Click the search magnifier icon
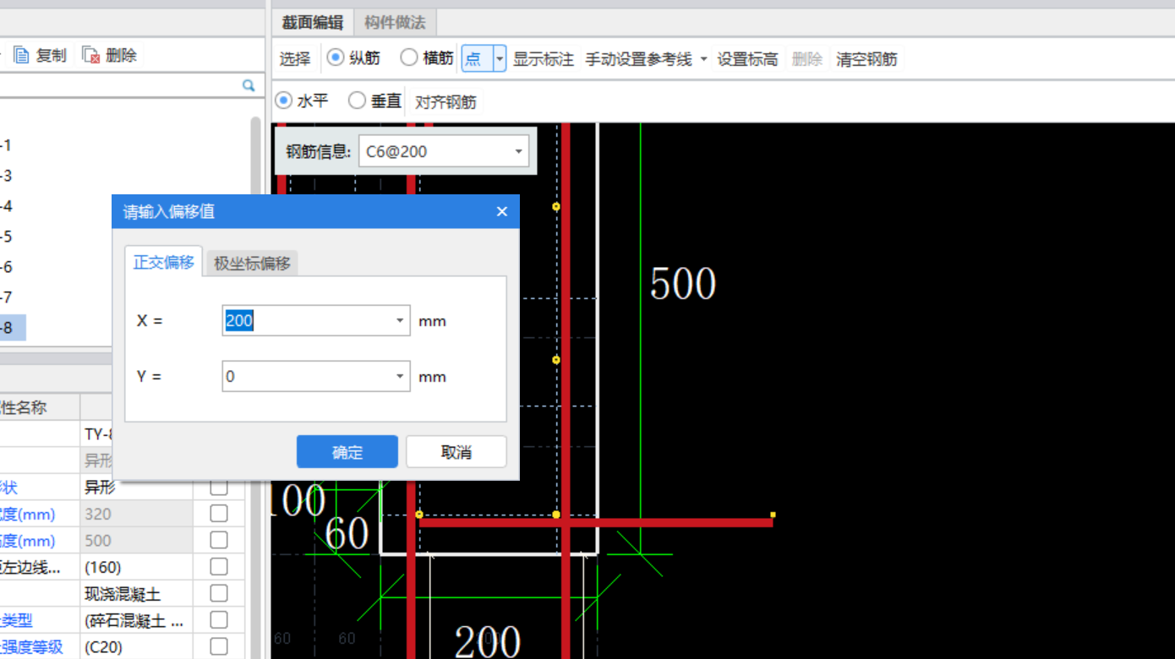Image resolution: width=1175 pixels, height=659 pixels. (x=249, y=85)
